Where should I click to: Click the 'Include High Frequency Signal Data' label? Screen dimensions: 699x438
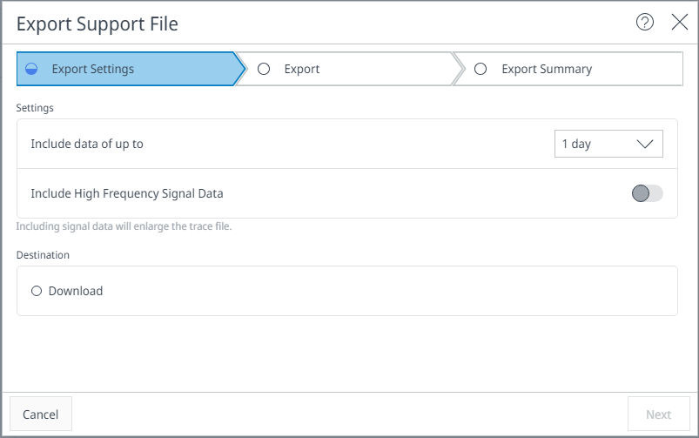127,193
